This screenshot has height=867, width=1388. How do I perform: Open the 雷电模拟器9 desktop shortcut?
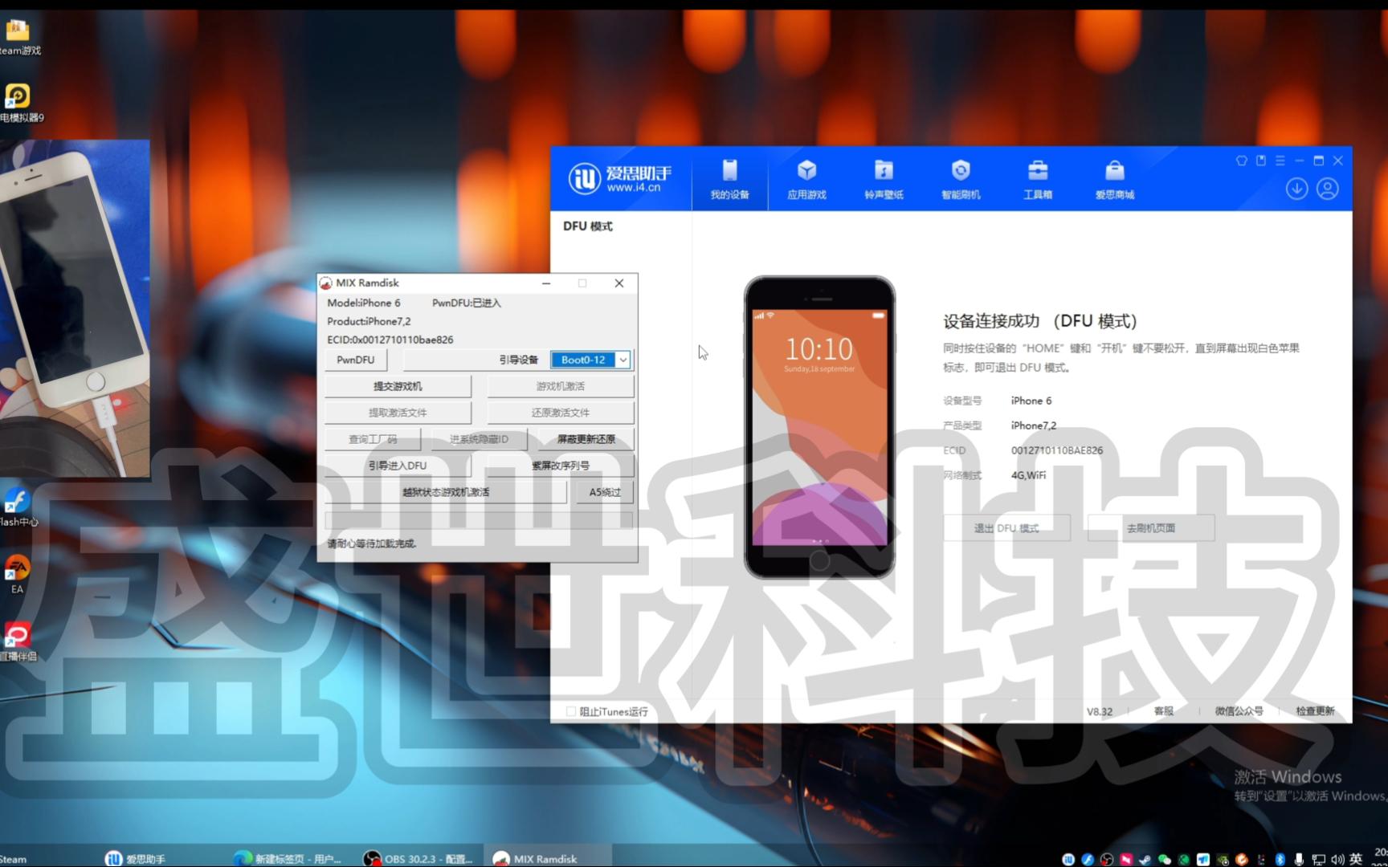point(19,104)
